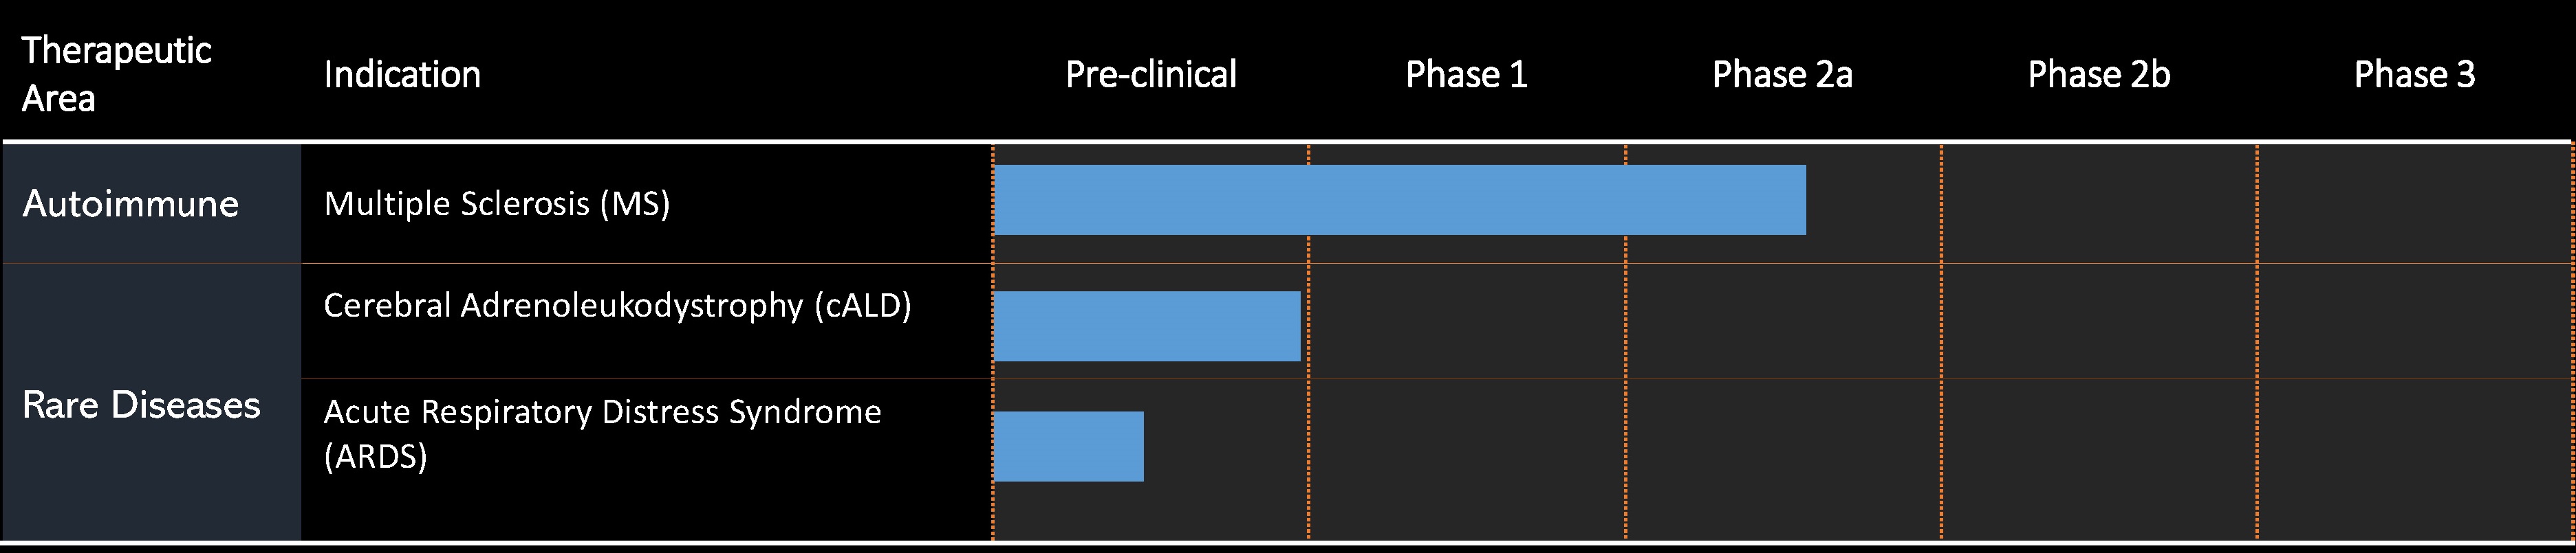
Task: Click the Pre-clinical phase header
Action: click(x=1150, y=75)
